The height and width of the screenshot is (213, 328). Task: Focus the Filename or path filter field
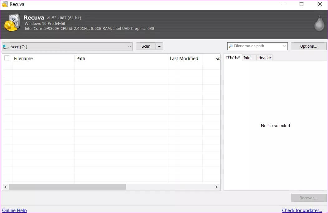coord(257,46)
